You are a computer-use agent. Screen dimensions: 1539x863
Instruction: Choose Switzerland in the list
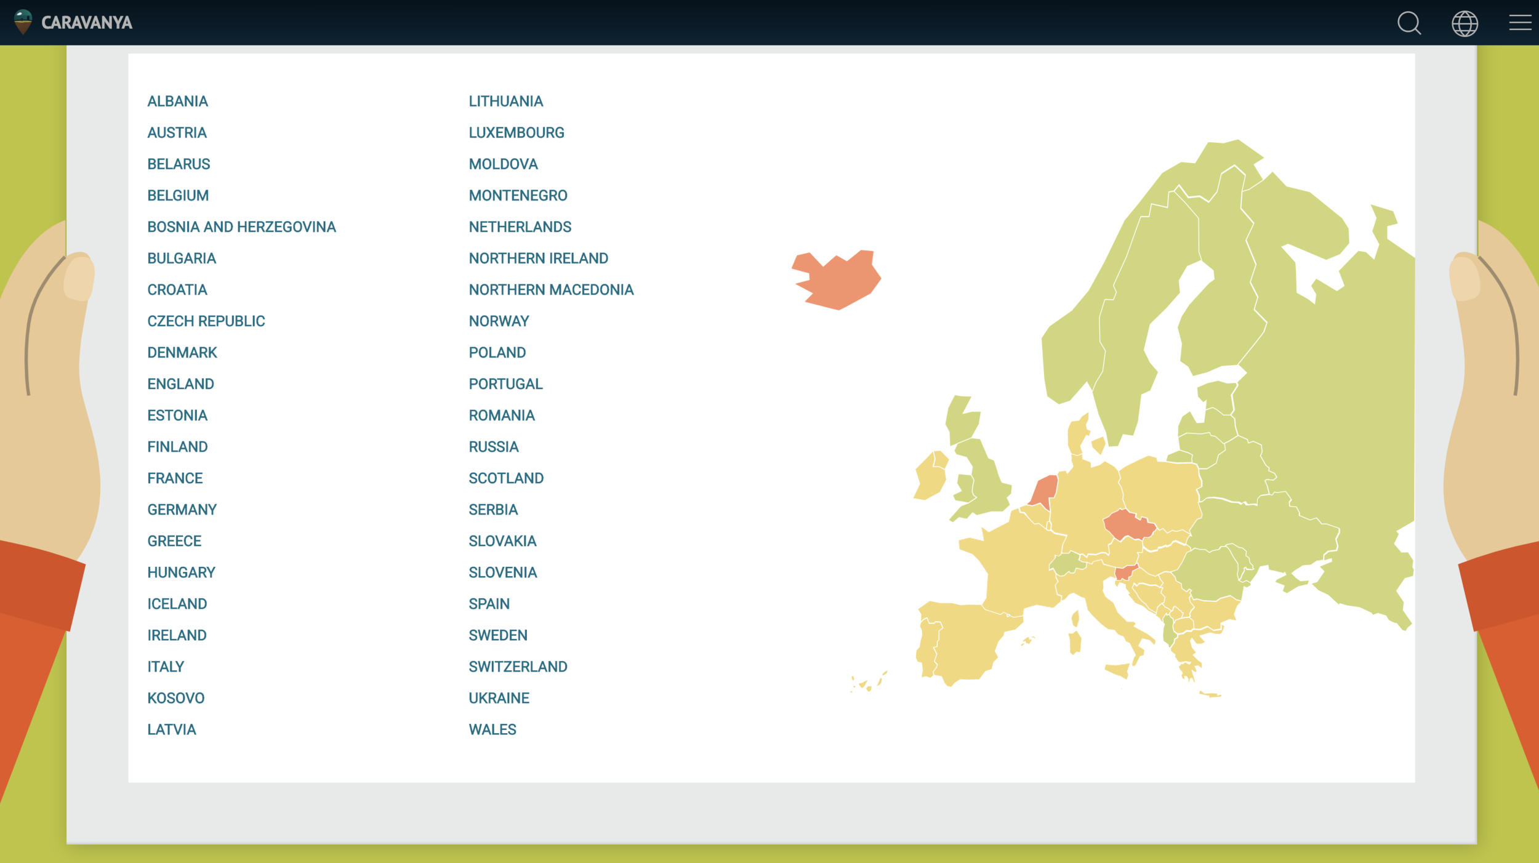(x=517, y=666)
